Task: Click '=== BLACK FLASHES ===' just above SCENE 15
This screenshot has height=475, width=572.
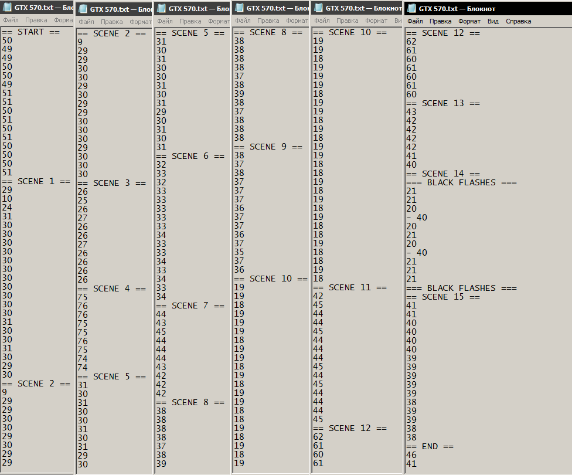Action: [461, 288]
